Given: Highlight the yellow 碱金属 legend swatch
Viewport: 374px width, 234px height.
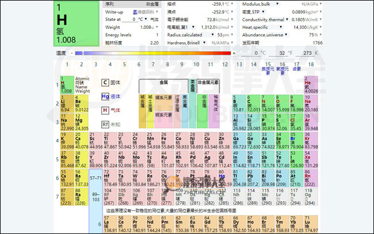Looking at the screenshot, I should pyautogui.click(x=142, y=112).
